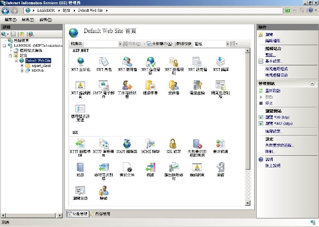Collapse the Default Web Site node
This screenshot has width=319, height=227.
coord(16,61)
